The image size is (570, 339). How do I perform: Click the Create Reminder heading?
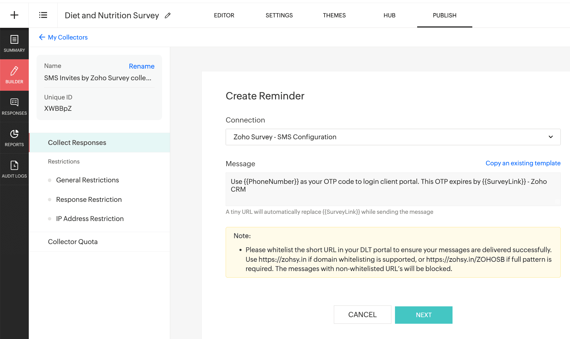click(x=265, y=96)
